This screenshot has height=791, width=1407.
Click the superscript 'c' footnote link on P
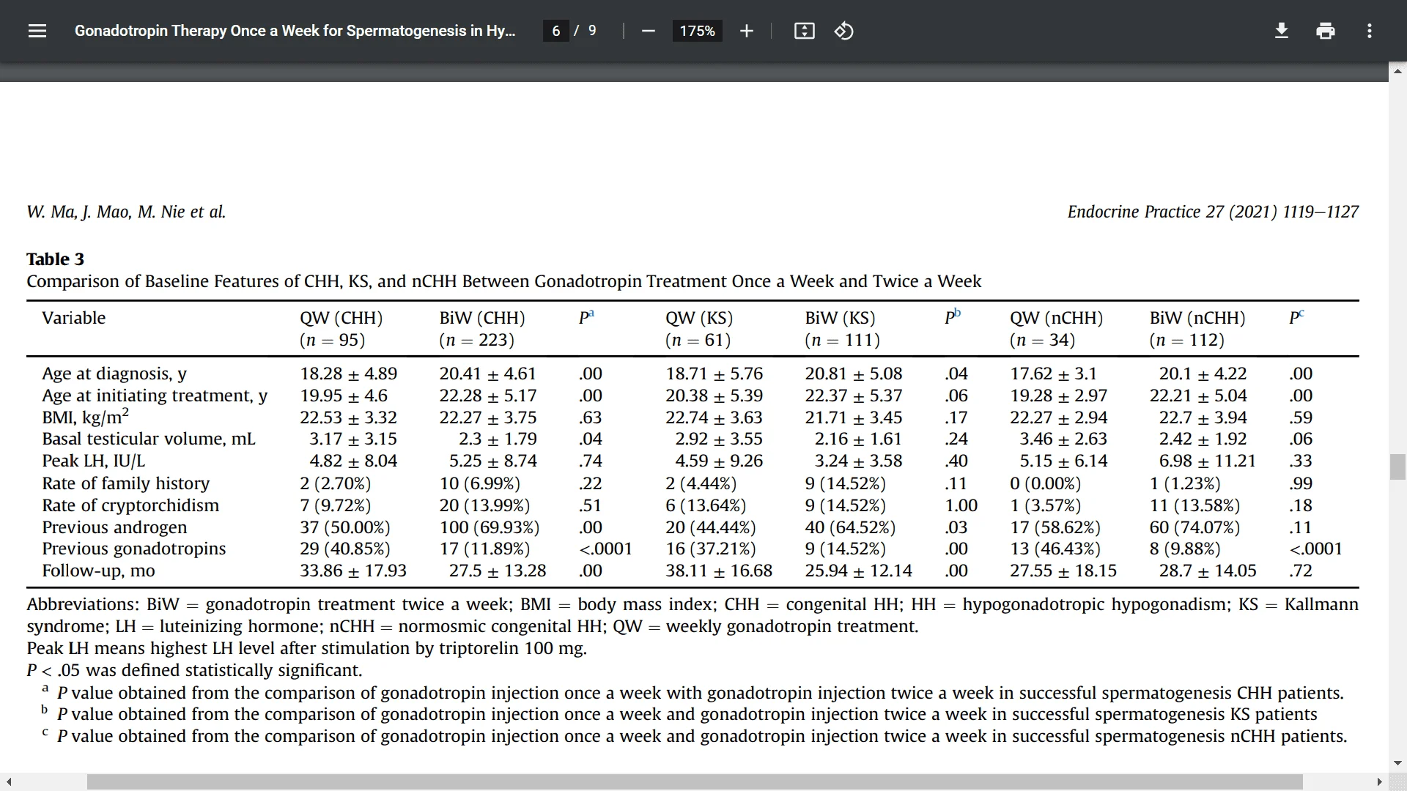pyautogui.click(x=1301, y=313)
